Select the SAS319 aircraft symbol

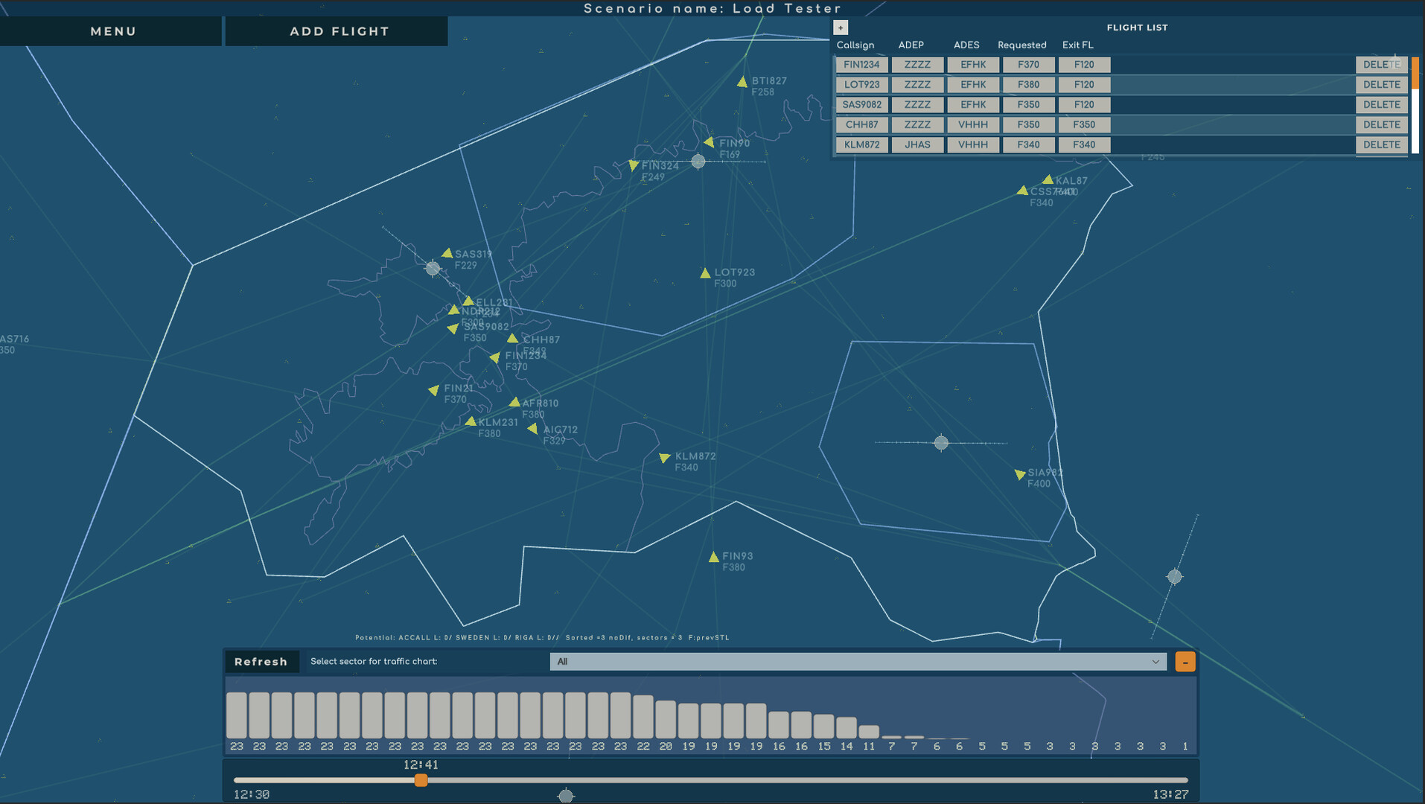[447, 252]
